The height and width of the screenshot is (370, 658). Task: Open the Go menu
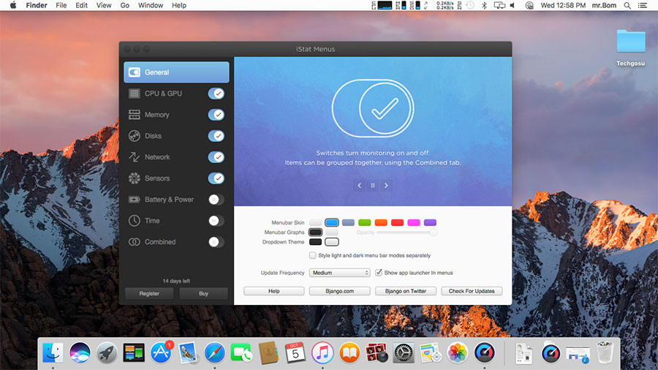click(x=124, y=5)
